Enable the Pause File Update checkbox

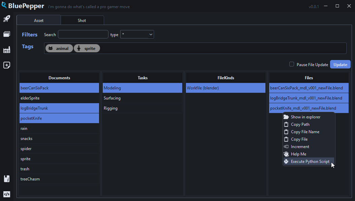tap(292, 64)
